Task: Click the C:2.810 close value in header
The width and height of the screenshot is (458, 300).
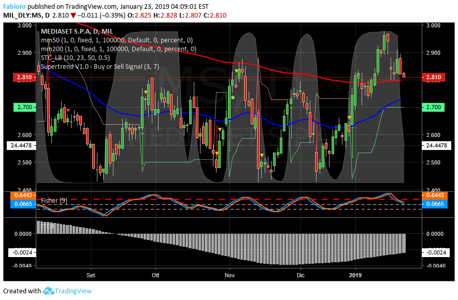Action: click(x=215, y=16)
